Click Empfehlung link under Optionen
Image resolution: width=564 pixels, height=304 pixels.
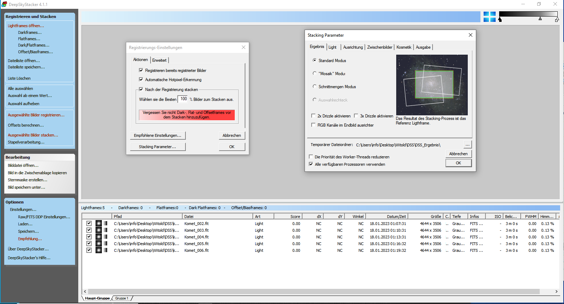click(x=30, y=239)
